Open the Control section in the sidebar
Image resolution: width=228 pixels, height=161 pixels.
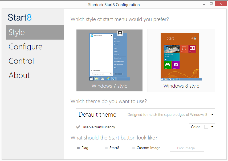[21, 61]
